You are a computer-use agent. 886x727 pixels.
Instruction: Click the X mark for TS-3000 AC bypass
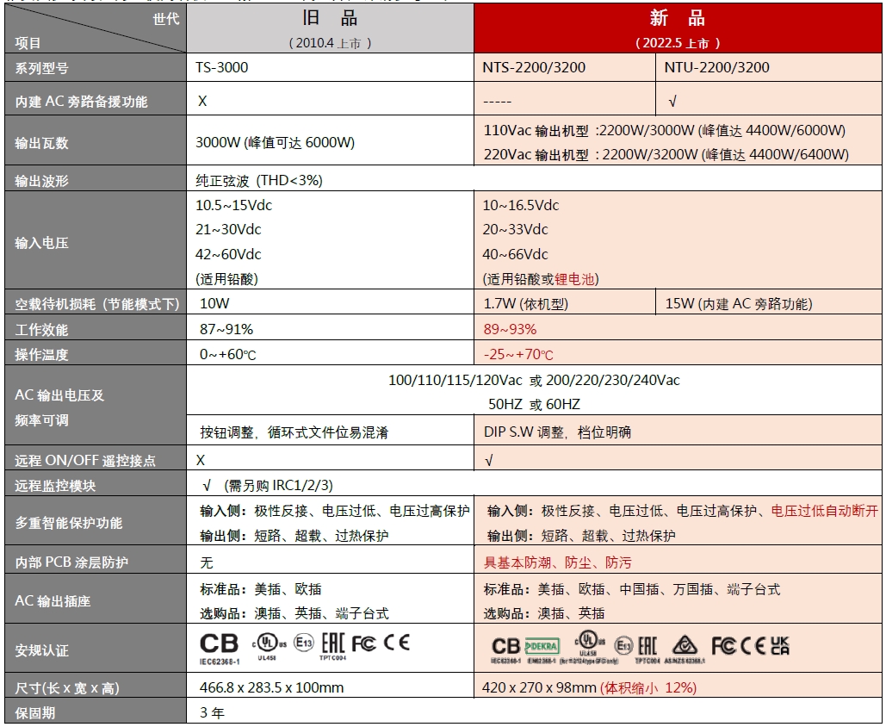pyautogui.click(x=202, y=102)
